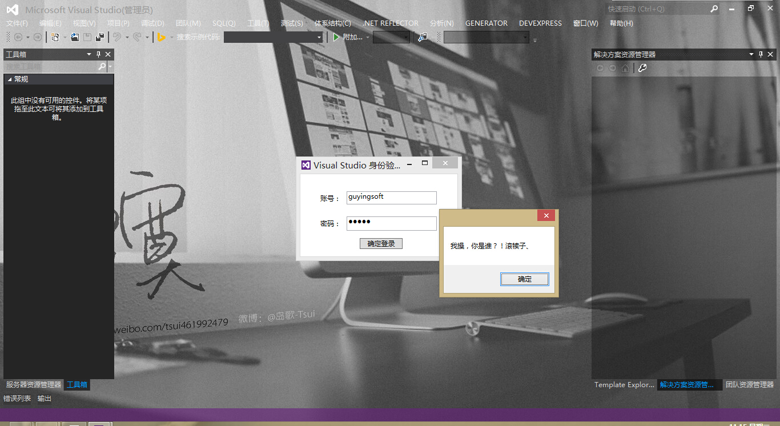This screenshot has height=426, width=780.
Task: Open the 文件(F) menu
Action: (x=17, y=23)
